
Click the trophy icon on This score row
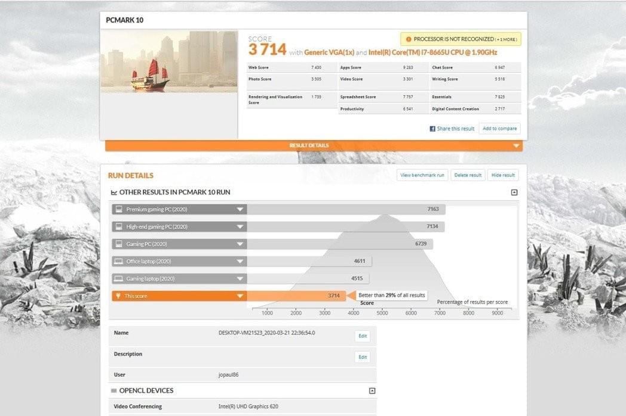118,296
